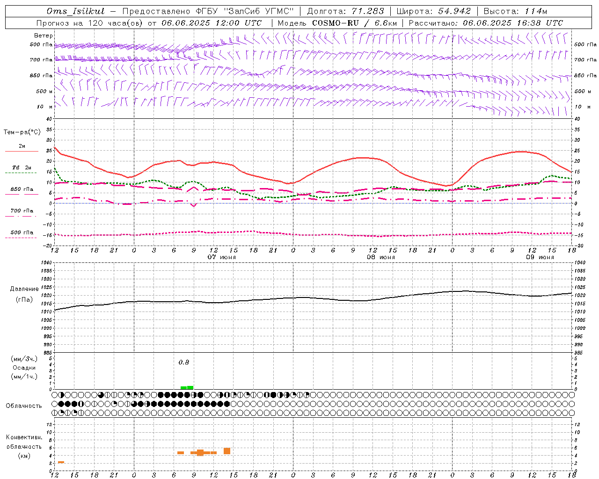Click the 700 гПа temperature legend entry
The width and height of the screenshot is (599, 479).
pyautogui.click(x=22, y=210)
